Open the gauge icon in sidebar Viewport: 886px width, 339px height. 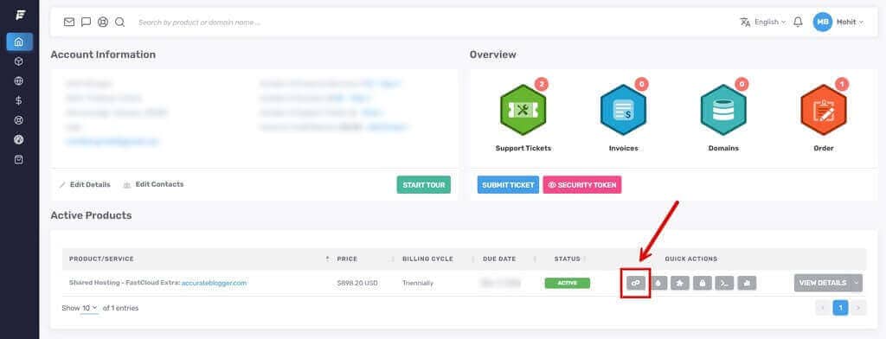(x=19, y=139)
